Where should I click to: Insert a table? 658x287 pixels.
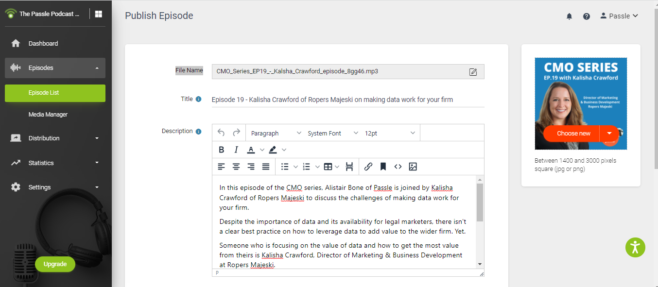click(x=328, y=167)
